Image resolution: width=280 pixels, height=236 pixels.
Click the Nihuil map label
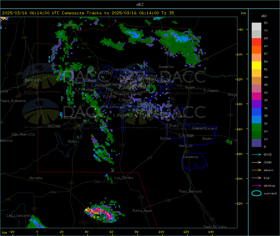pos(73,141)
